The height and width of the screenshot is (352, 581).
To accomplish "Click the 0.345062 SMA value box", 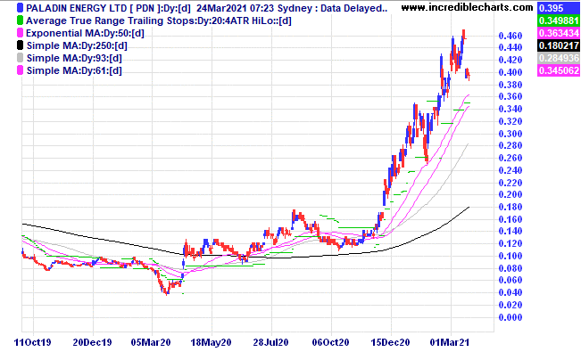I will [559, 70].
